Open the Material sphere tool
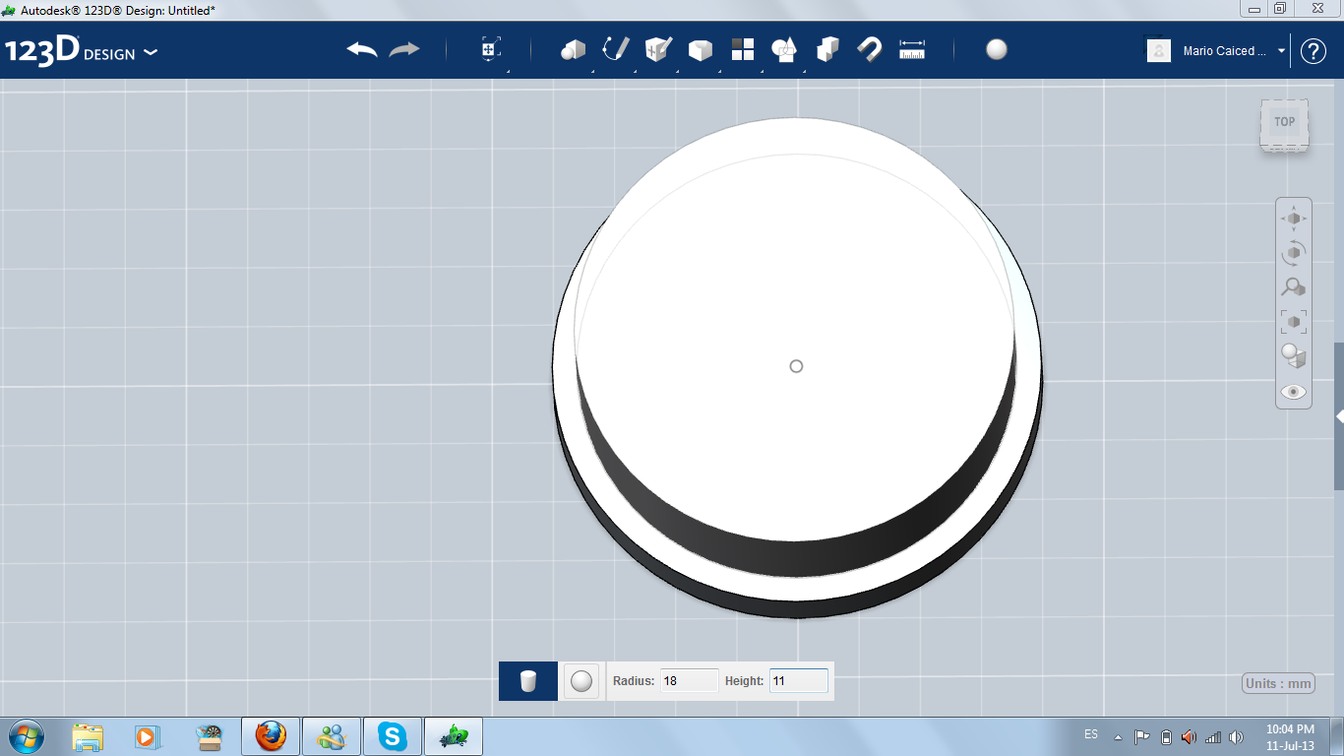The width and height of the screenshot is (1344, 756). point(997,49)
